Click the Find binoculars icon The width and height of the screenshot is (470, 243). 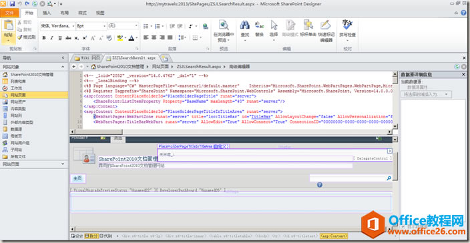coord(245,25)
